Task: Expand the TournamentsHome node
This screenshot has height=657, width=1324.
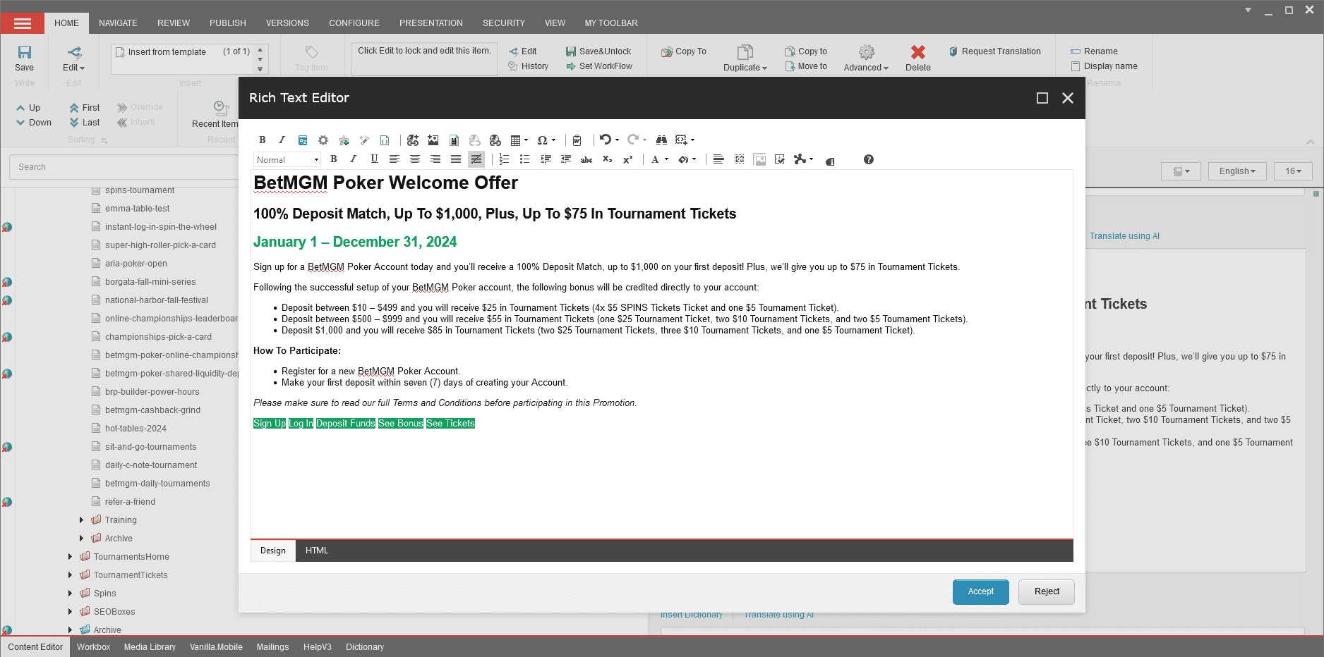Action: coord(70,557)
